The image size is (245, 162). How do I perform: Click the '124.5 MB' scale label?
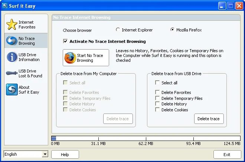tap(232, 144)
